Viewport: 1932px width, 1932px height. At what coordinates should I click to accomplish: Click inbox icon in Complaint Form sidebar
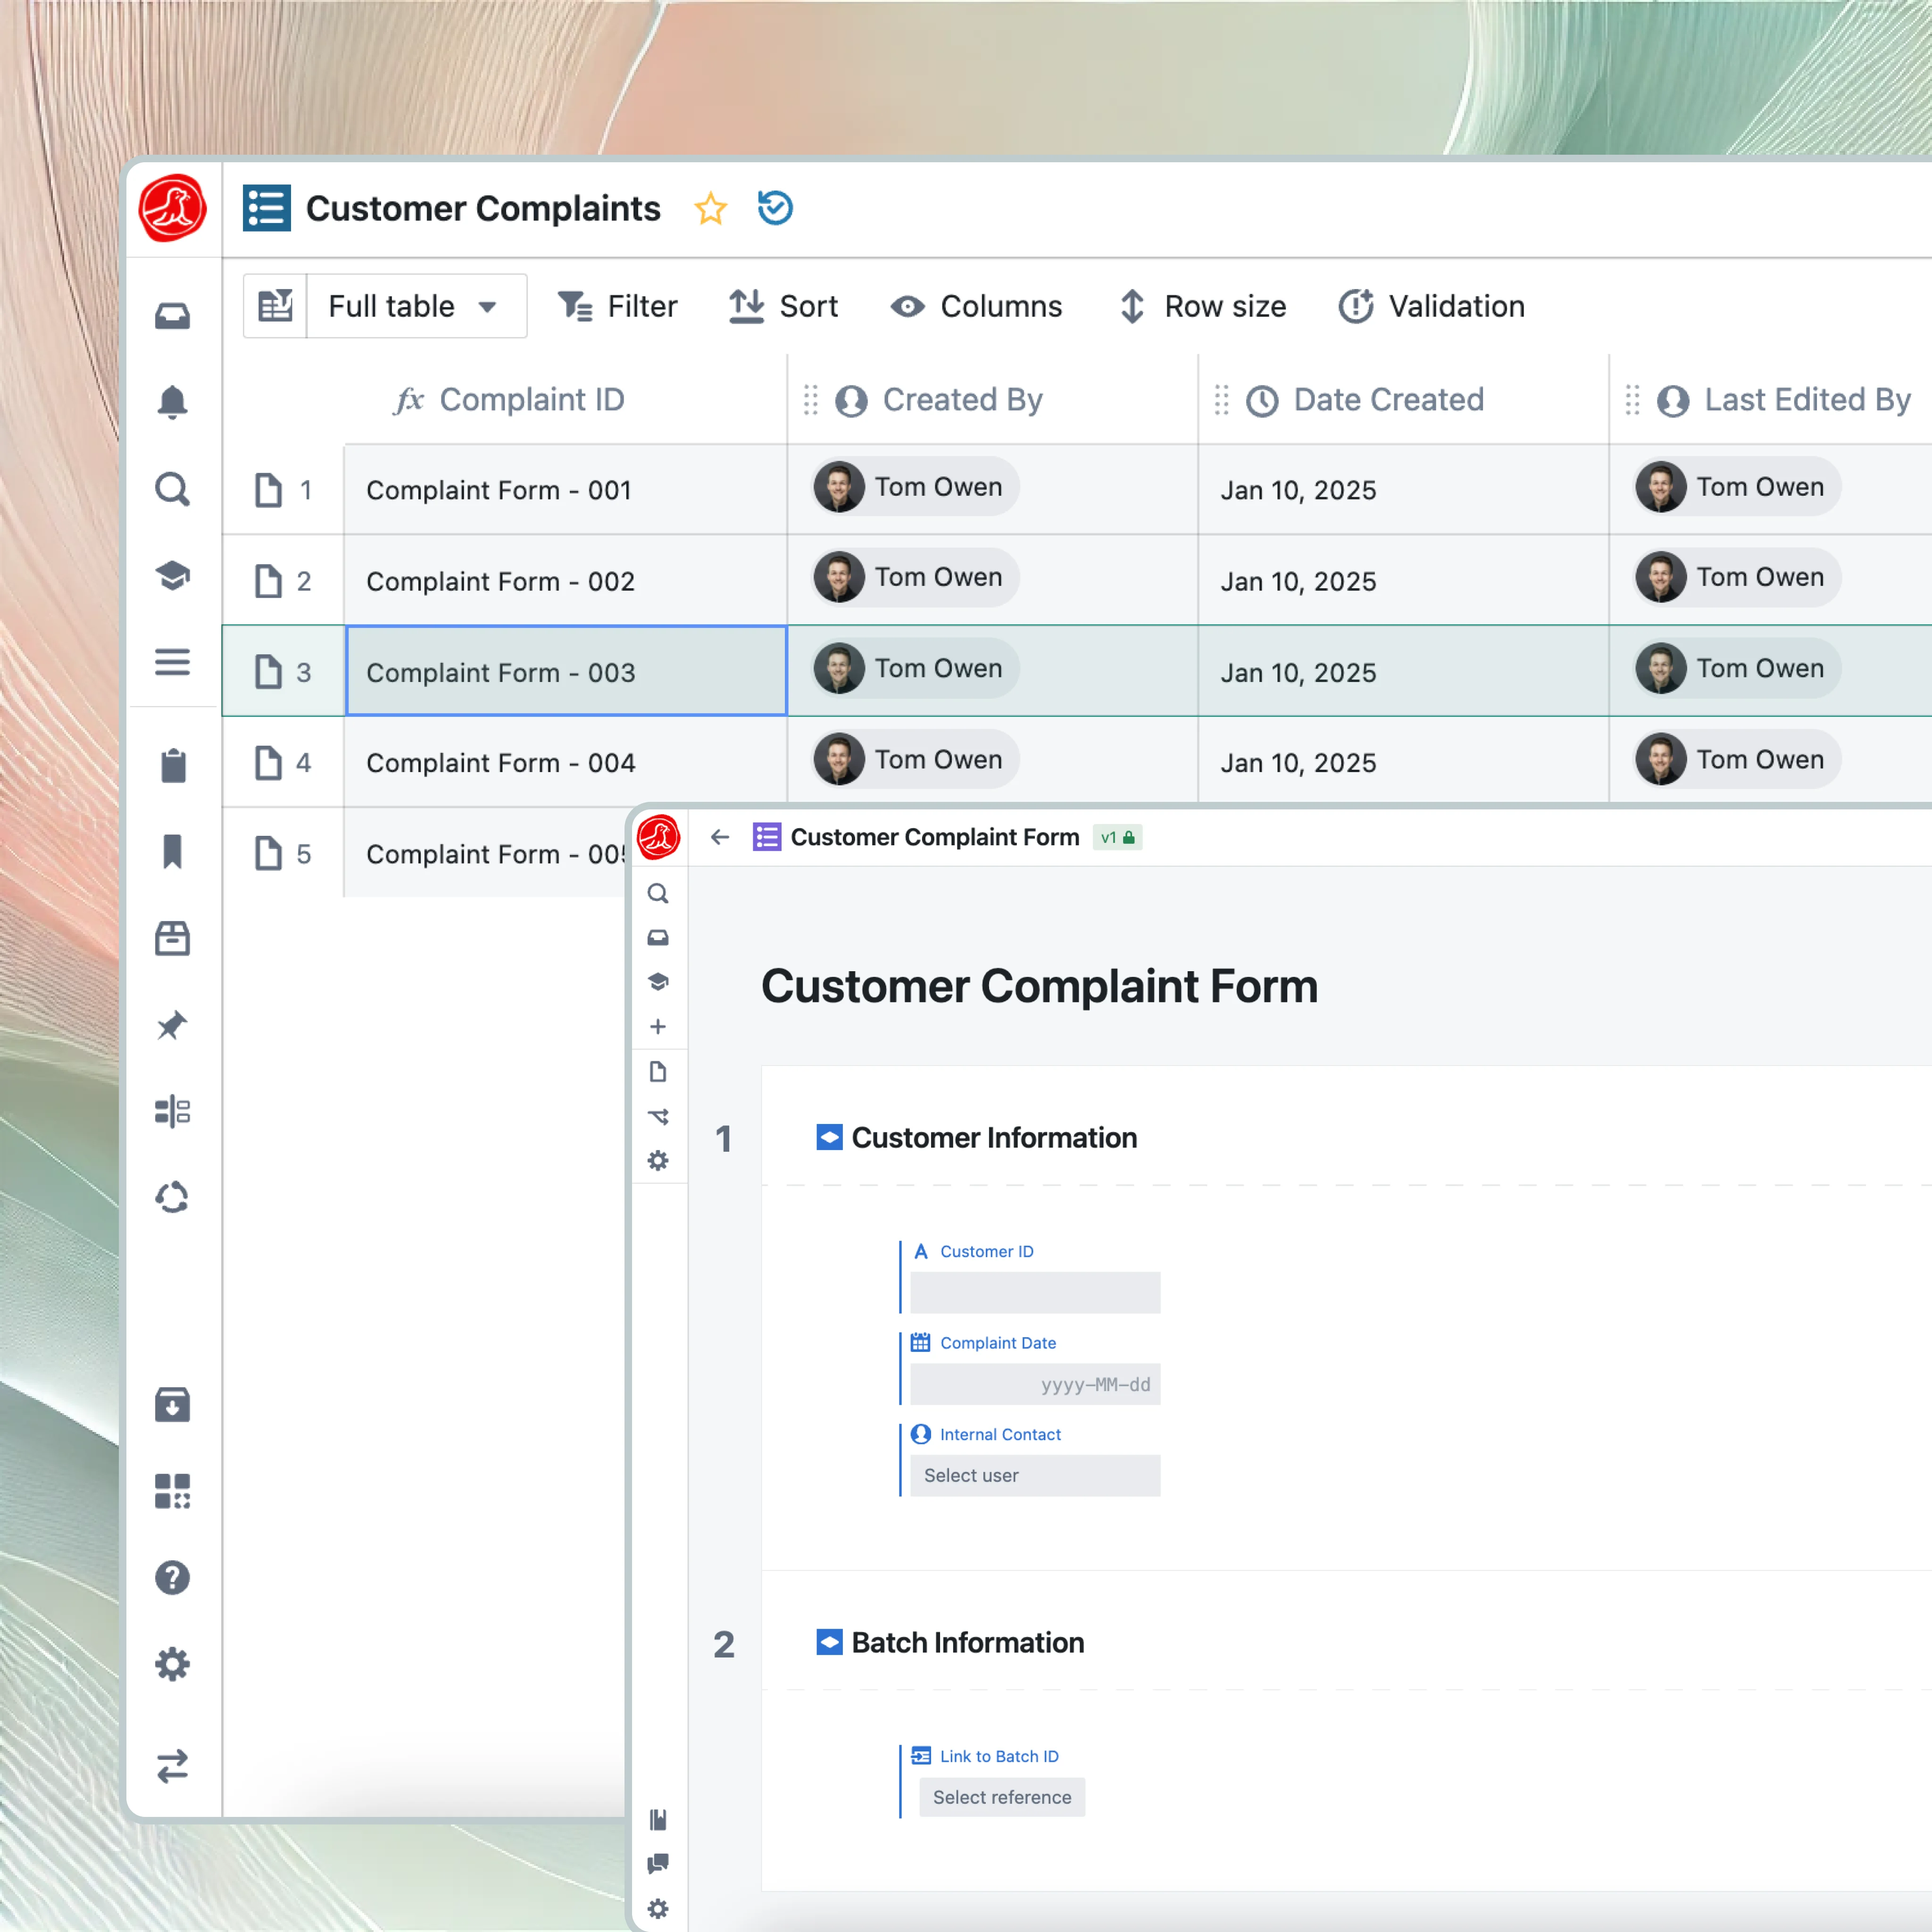click(658, 938)
